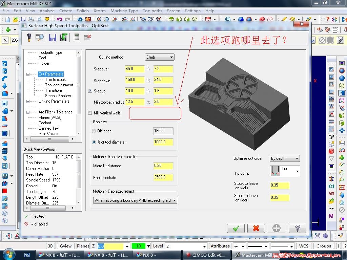347x260 pixels.
Task: Open the Motion > Gap size retract dropdown
Action: pos(135,200)
